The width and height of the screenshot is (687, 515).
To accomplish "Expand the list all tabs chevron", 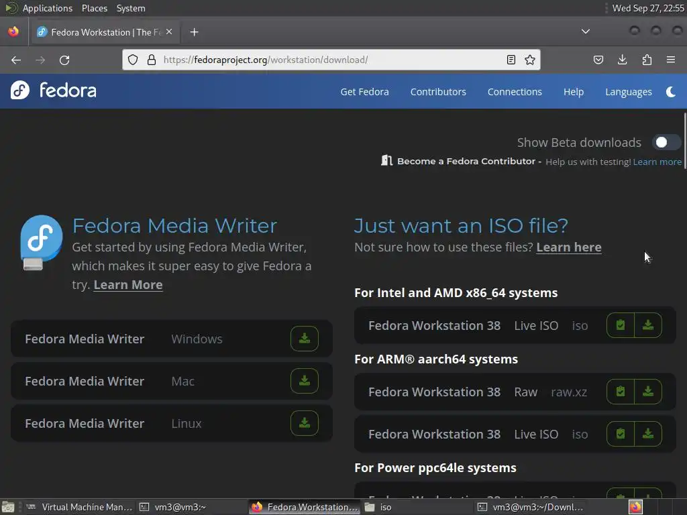I will point(585,32).
